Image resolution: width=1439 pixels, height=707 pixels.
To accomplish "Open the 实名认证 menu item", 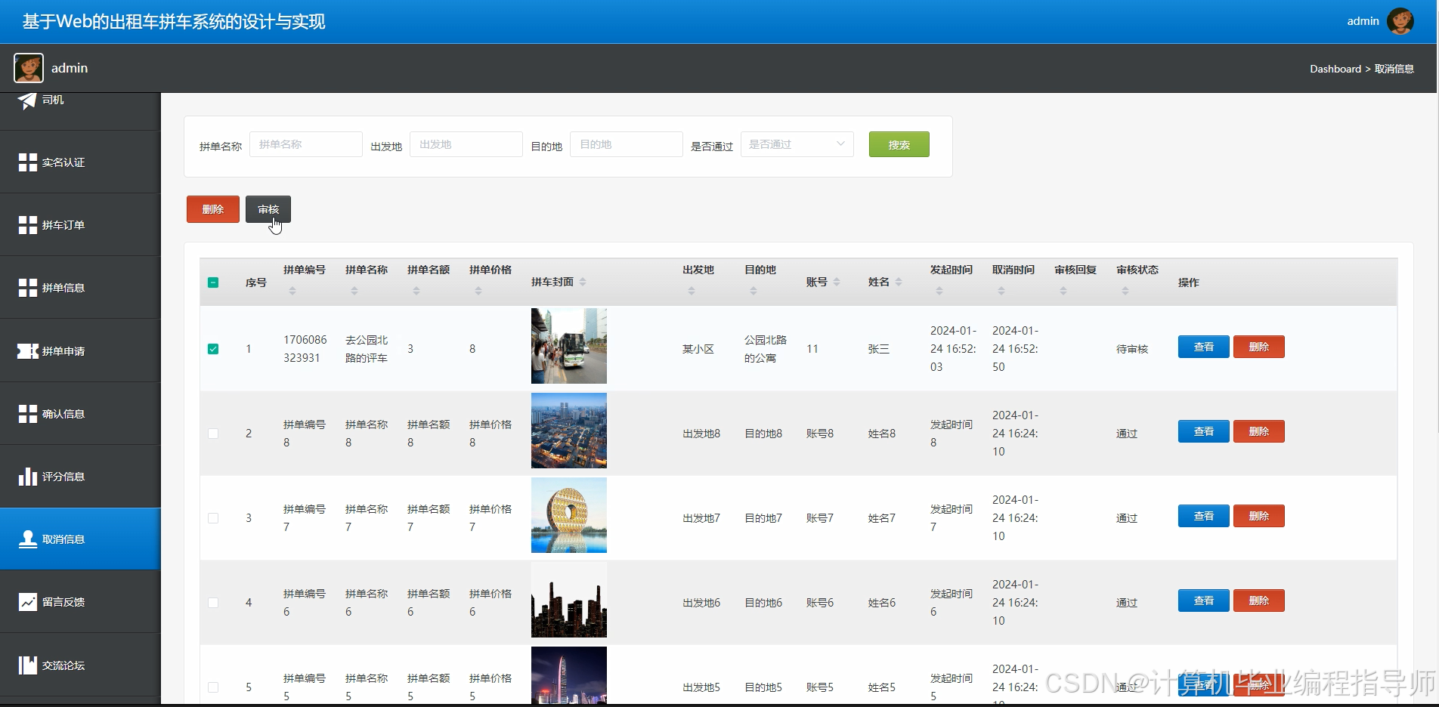I will (x=80, y=162).
